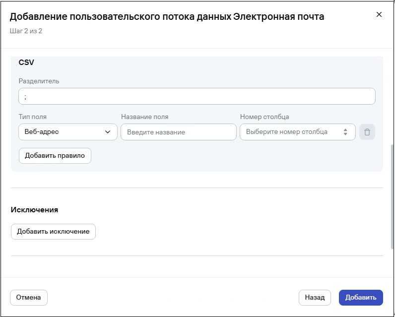Click the CSV section heading
Viewport: 395px width, 317px height.
(26, 63)
